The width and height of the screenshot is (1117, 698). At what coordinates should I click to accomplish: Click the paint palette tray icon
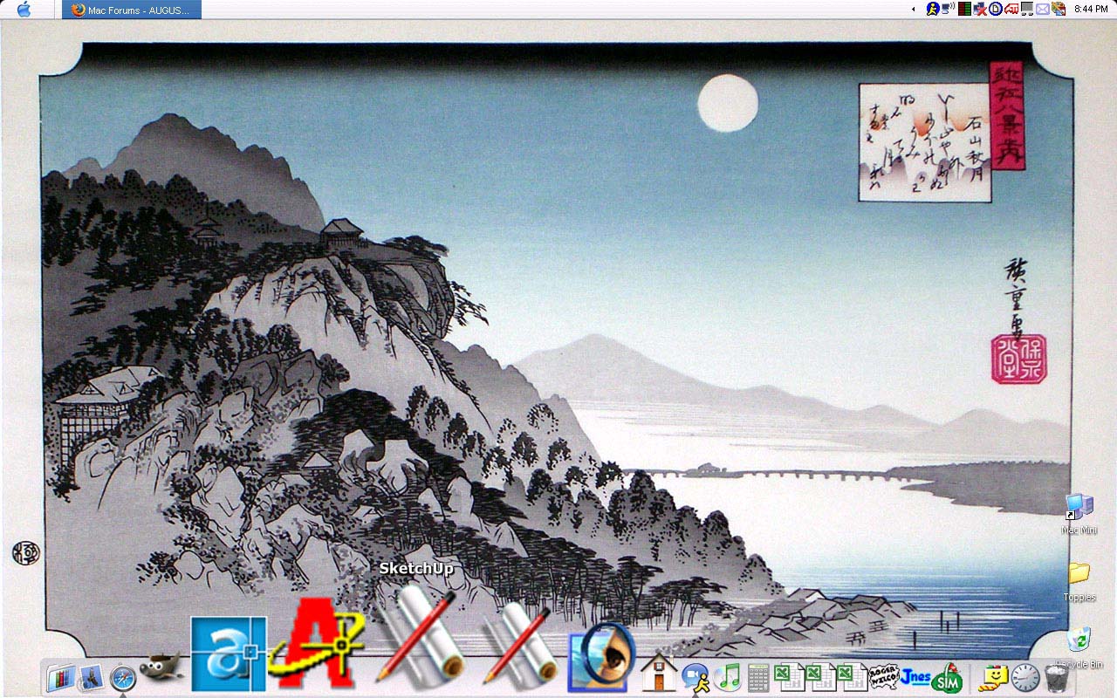click(1059, 9)
